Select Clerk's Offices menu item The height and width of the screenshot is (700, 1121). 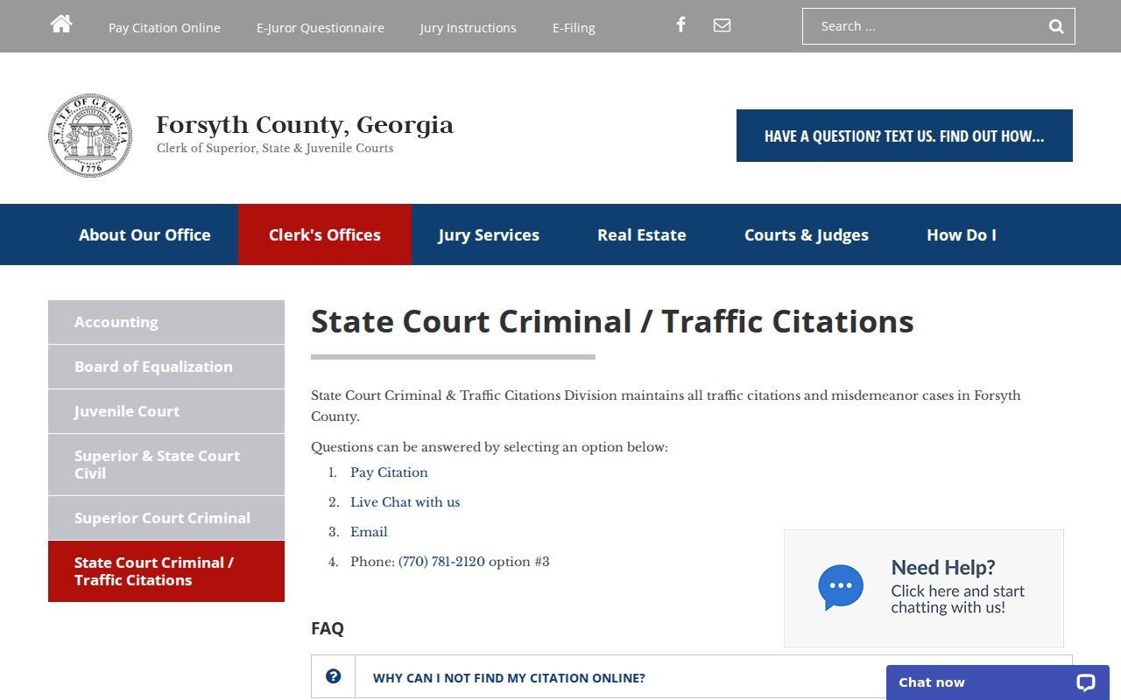325,234
